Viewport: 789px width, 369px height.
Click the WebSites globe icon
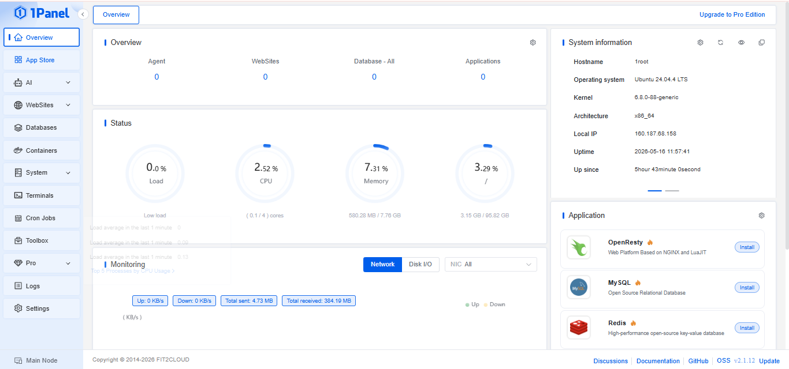(18, 105)
